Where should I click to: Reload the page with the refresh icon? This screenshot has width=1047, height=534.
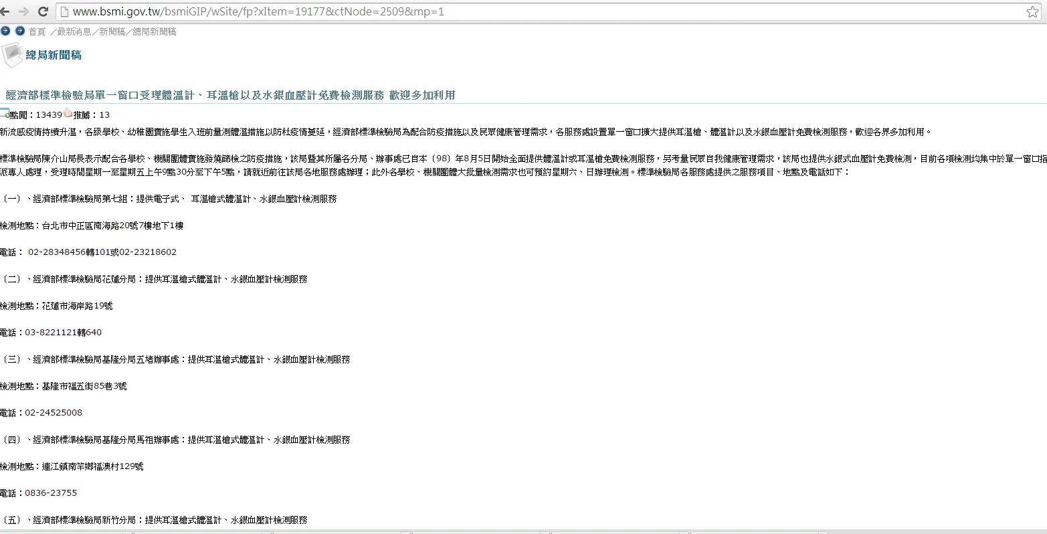click(x=43, y=11)
